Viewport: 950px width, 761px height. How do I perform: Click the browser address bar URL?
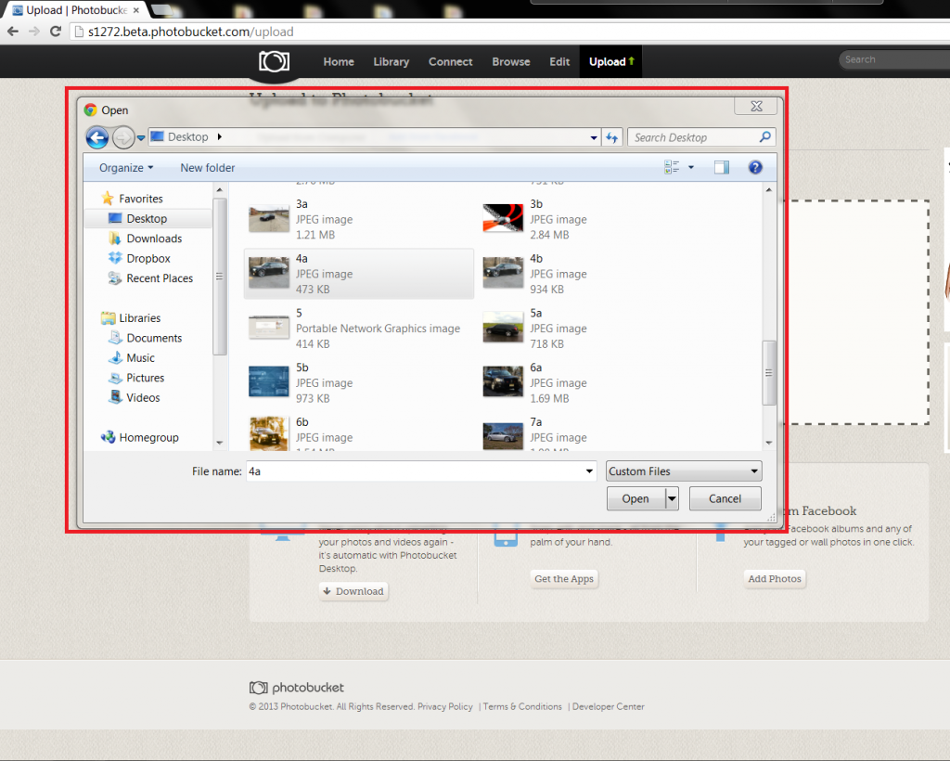[190, 32]
